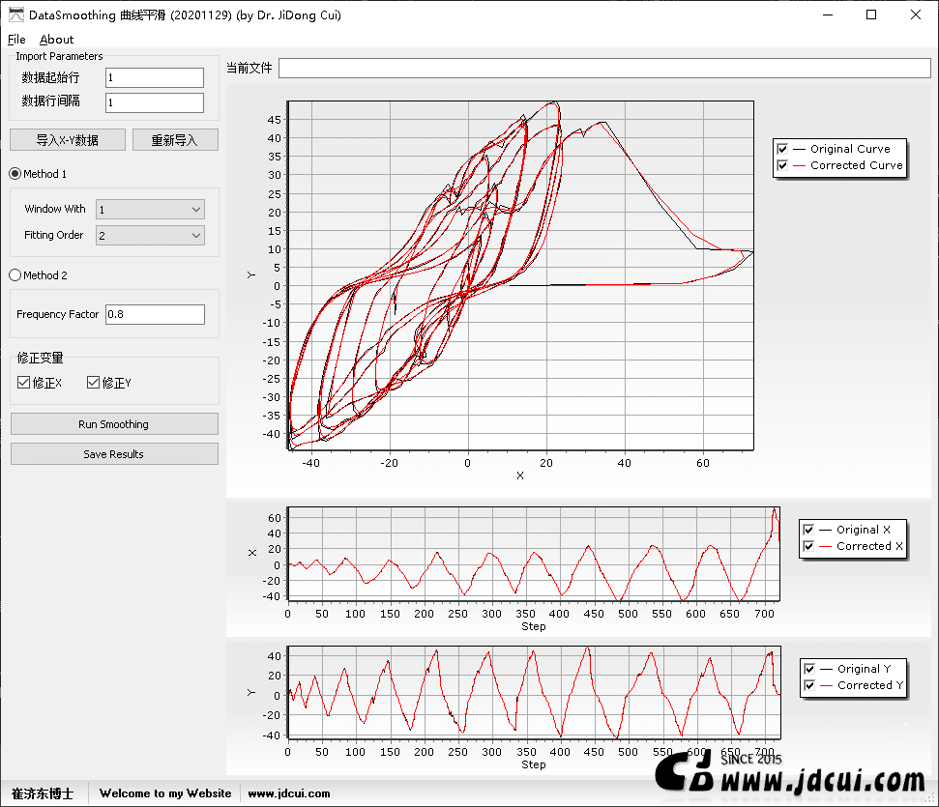Click the Frequency Factor label
This screenshot has width=939, height=807.
coord(57,314)
